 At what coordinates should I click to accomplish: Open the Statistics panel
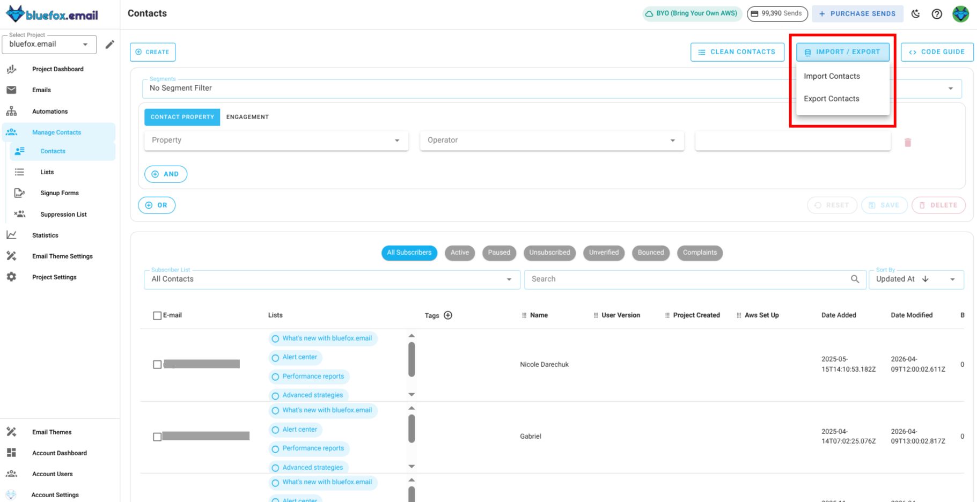tap(45, 235)
